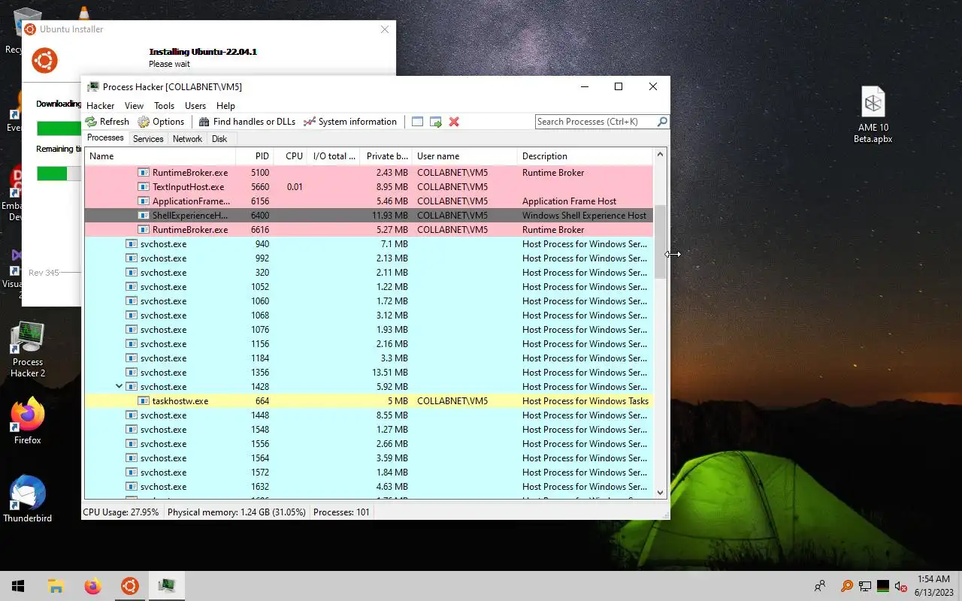This screenshot has height=601, width=962.
Task: Open the Windows Start menu
Action: 18,586
